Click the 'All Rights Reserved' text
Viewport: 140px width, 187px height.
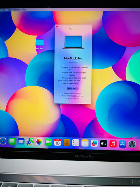(72, 98)
